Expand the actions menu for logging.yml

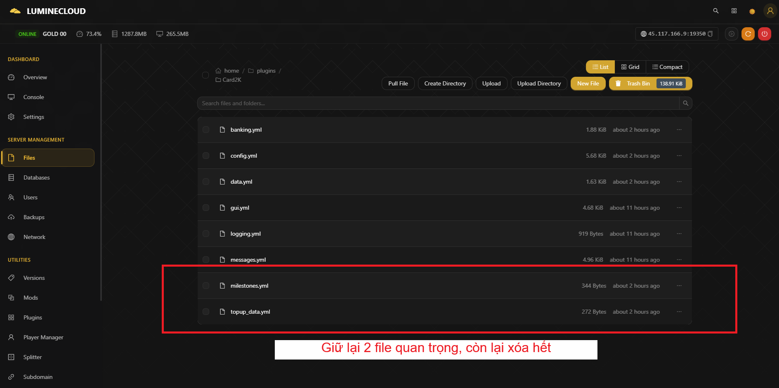click(x=679, y=234)
